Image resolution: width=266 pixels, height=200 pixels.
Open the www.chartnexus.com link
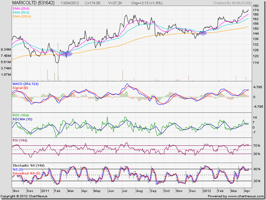pos(242,195)
